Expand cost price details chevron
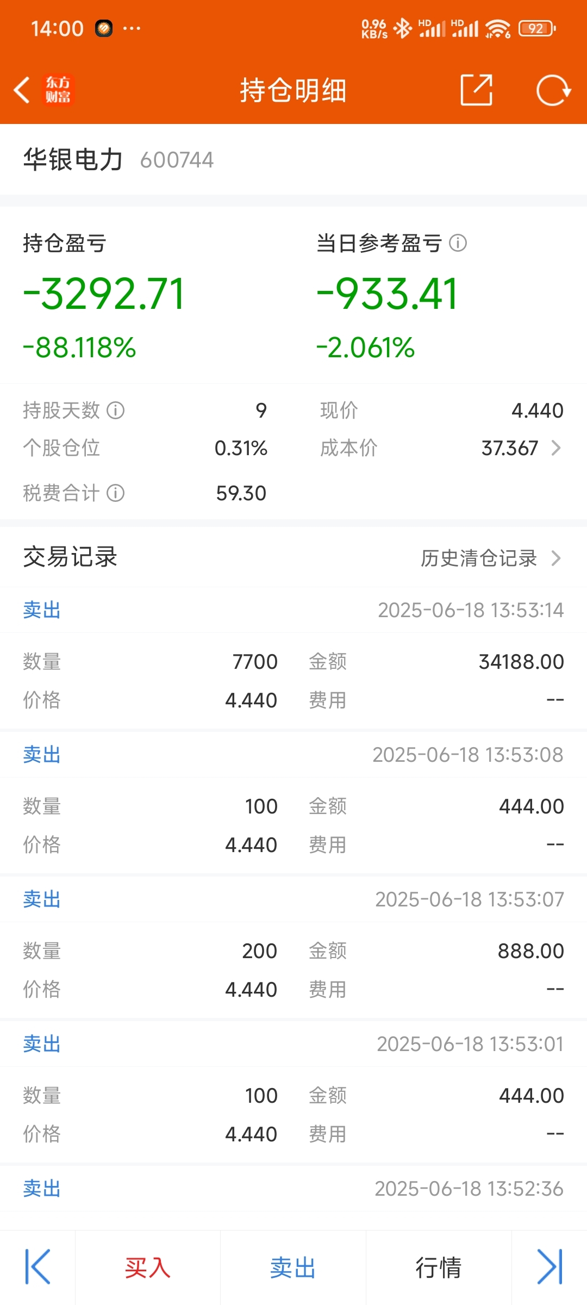 [x=556, y=448]
